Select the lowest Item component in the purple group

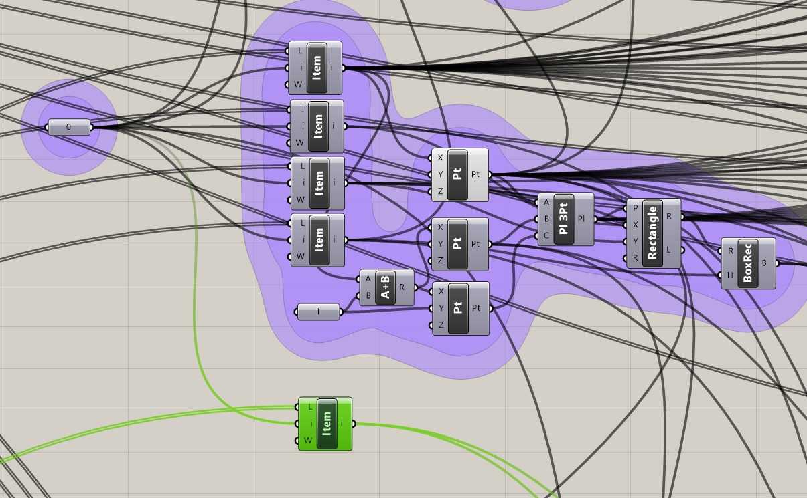tap(318, 240)
